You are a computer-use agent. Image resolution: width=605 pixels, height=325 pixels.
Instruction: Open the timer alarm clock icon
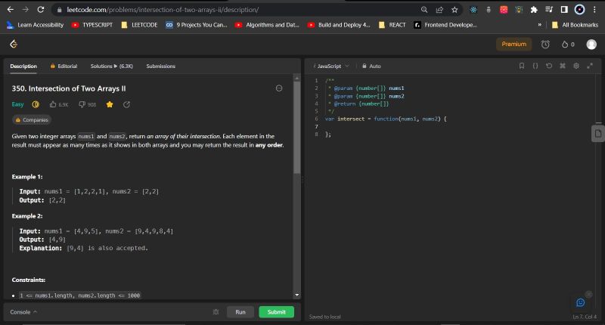tap(544, 45)
